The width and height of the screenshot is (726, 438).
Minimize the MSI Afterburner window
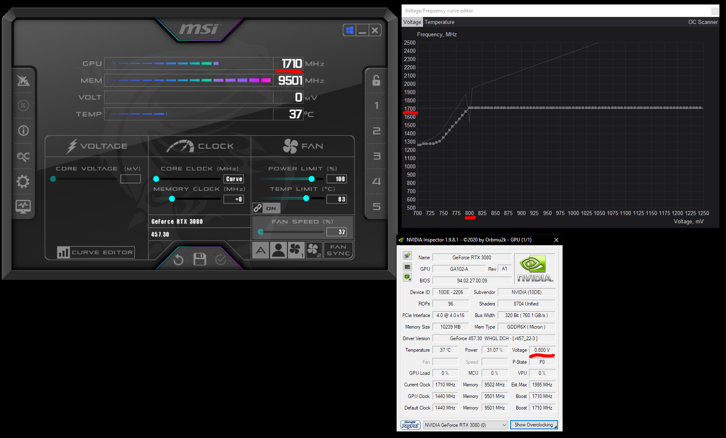(362, 30)
